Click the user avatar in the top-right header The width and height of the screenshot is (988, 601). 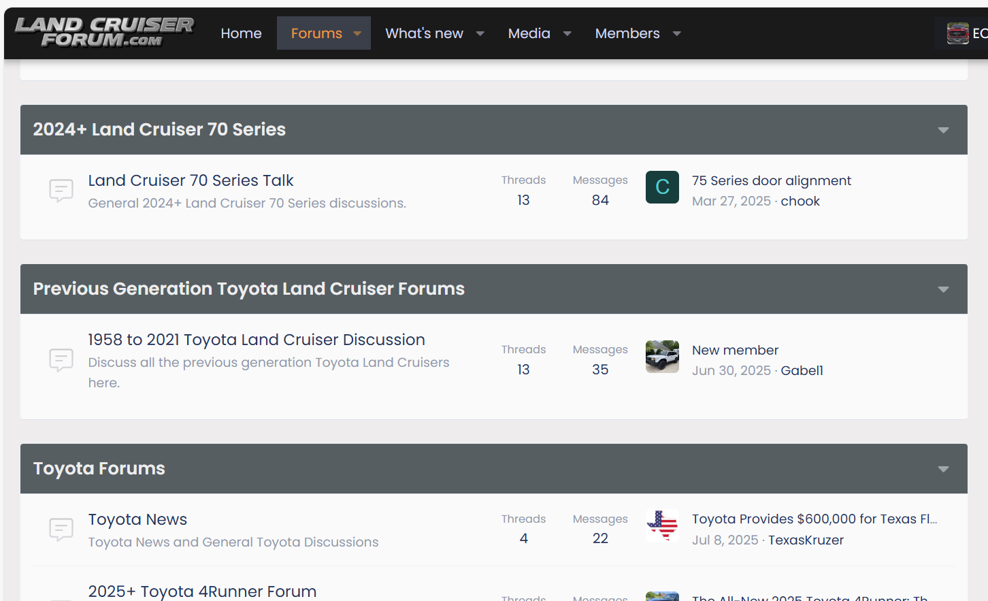[957, 33]
